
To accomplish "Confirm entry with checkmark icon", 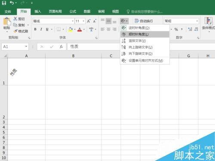I will point(52,47).
